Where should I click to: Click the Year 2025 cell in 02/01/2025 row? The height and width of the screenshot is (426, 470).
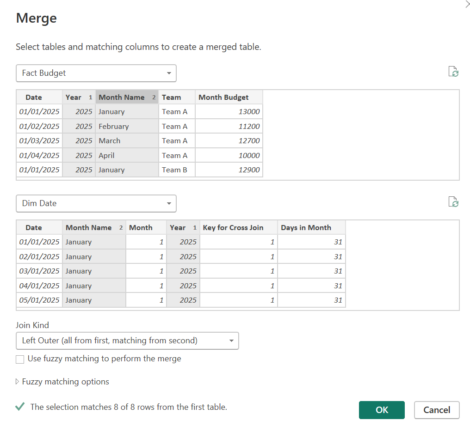(x=183, y=256)
